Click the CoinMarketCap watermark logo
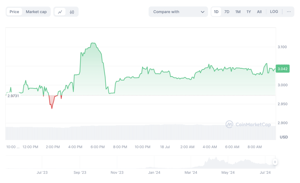 [x=248, y=125]
